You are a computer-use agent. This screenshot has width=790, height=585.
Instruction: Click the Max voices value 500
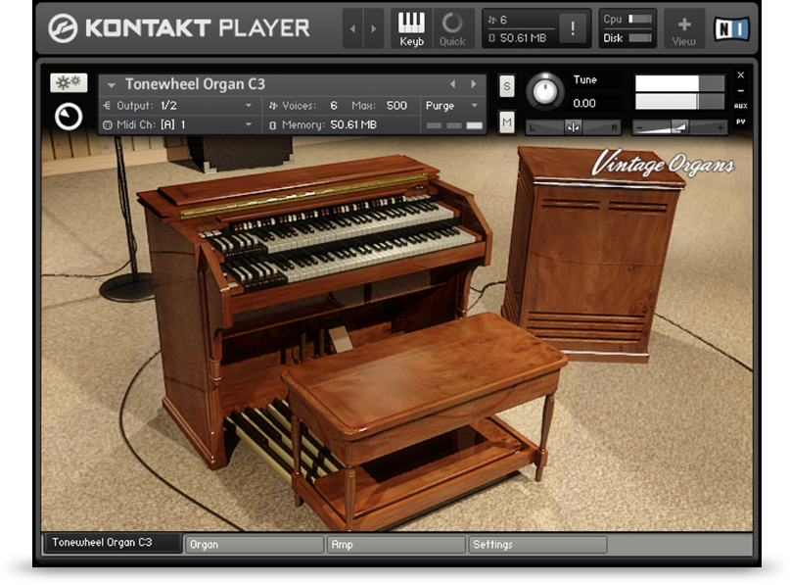click(396, 106)
